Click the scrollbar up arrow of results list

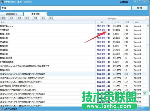tap(148, 25)
